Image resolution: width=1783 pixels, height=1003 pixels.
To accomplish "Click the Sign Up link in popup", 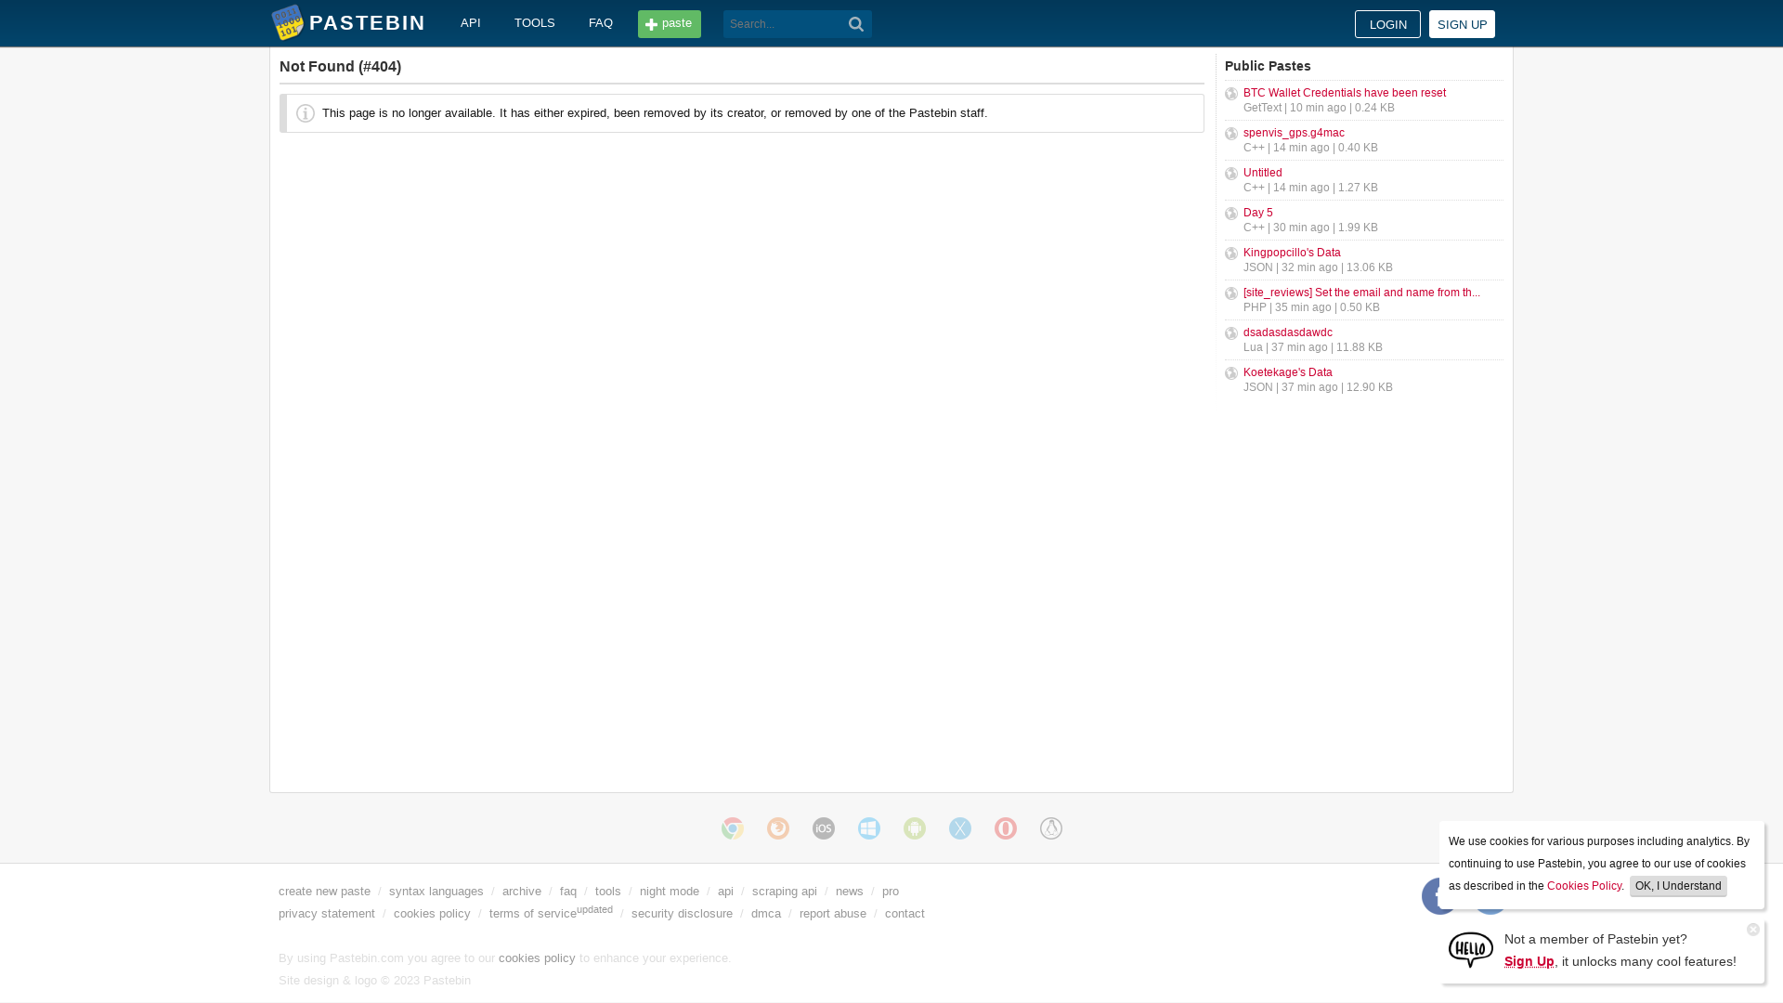I will click(x=1529, y=961).
